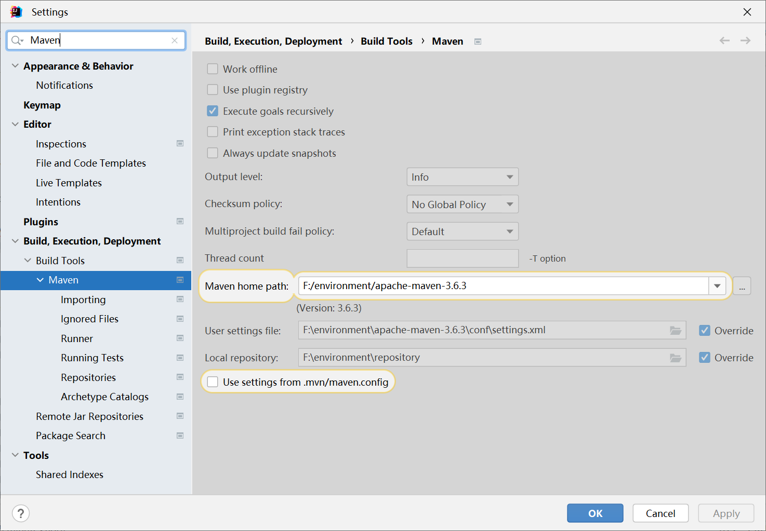Click project-level icon on Plugins row
Screen dimensions: 766x531
pos(180,222)
